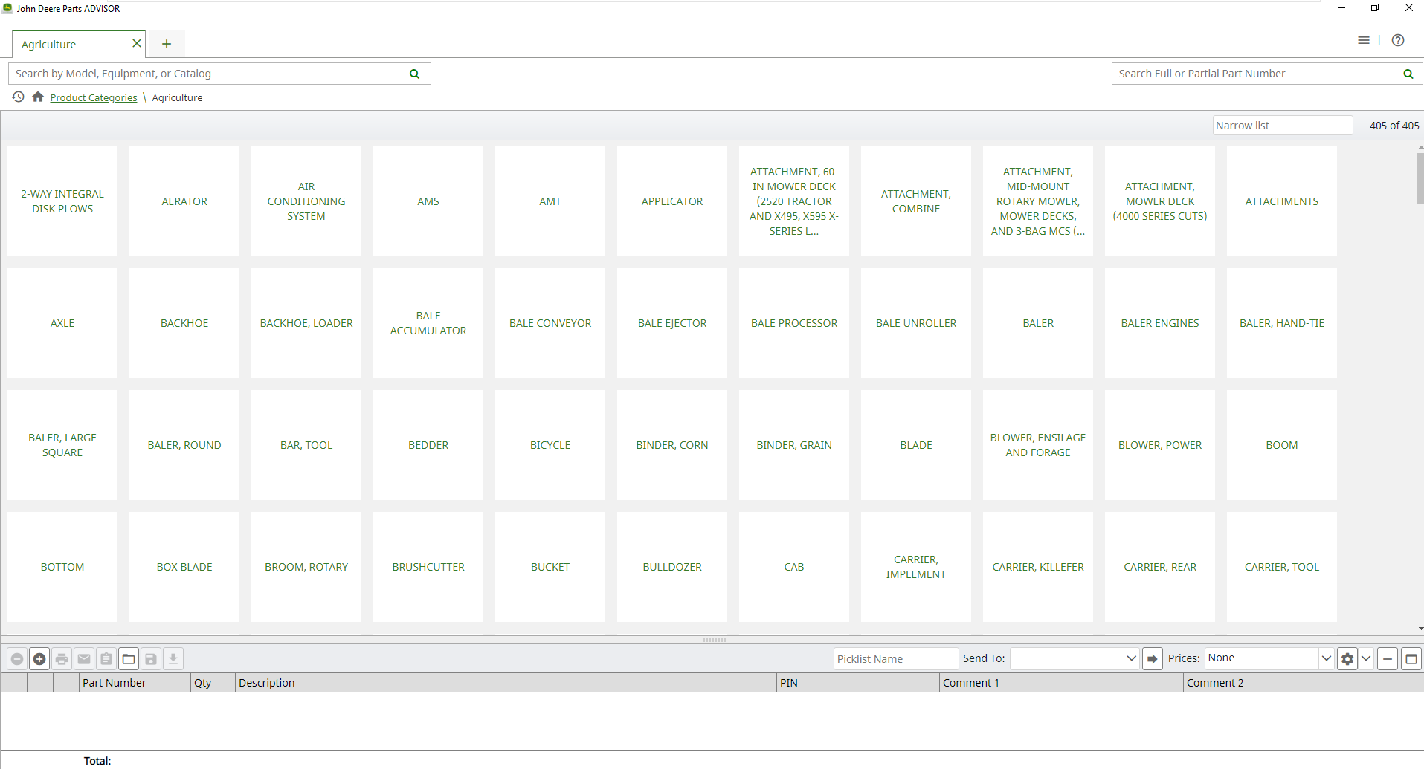Click the Picklist Name input field
This screenshot has height=769, width=1424.
pyautogui.click(x=895, y=658)
